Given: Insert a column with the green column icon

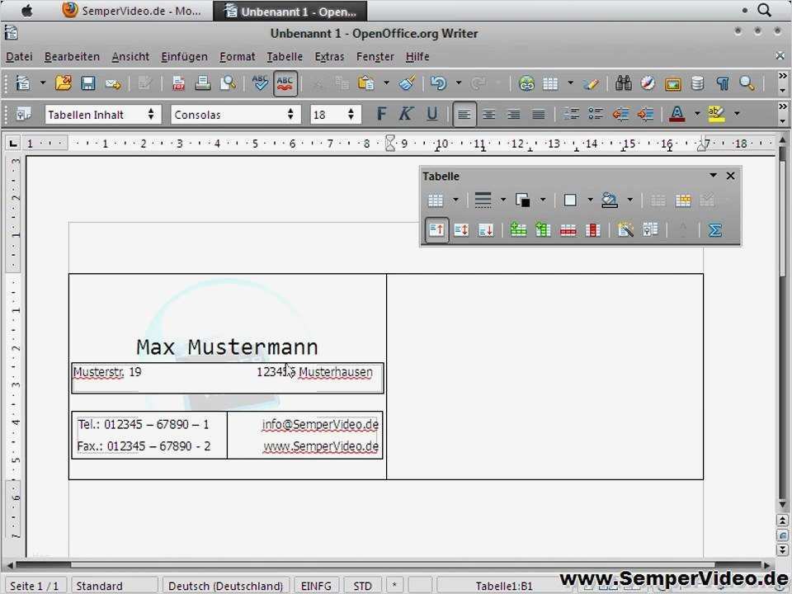Looking at the screenshot, I should (543, 230).
